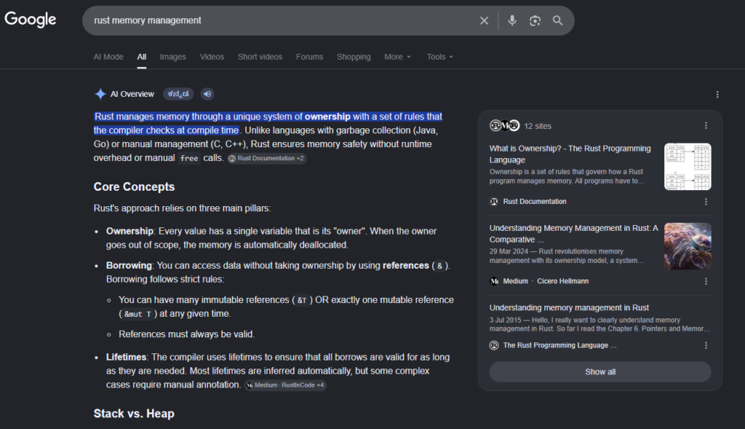Click the Core Concepts heading
This screenshot has width=745, height=429.
134,187
